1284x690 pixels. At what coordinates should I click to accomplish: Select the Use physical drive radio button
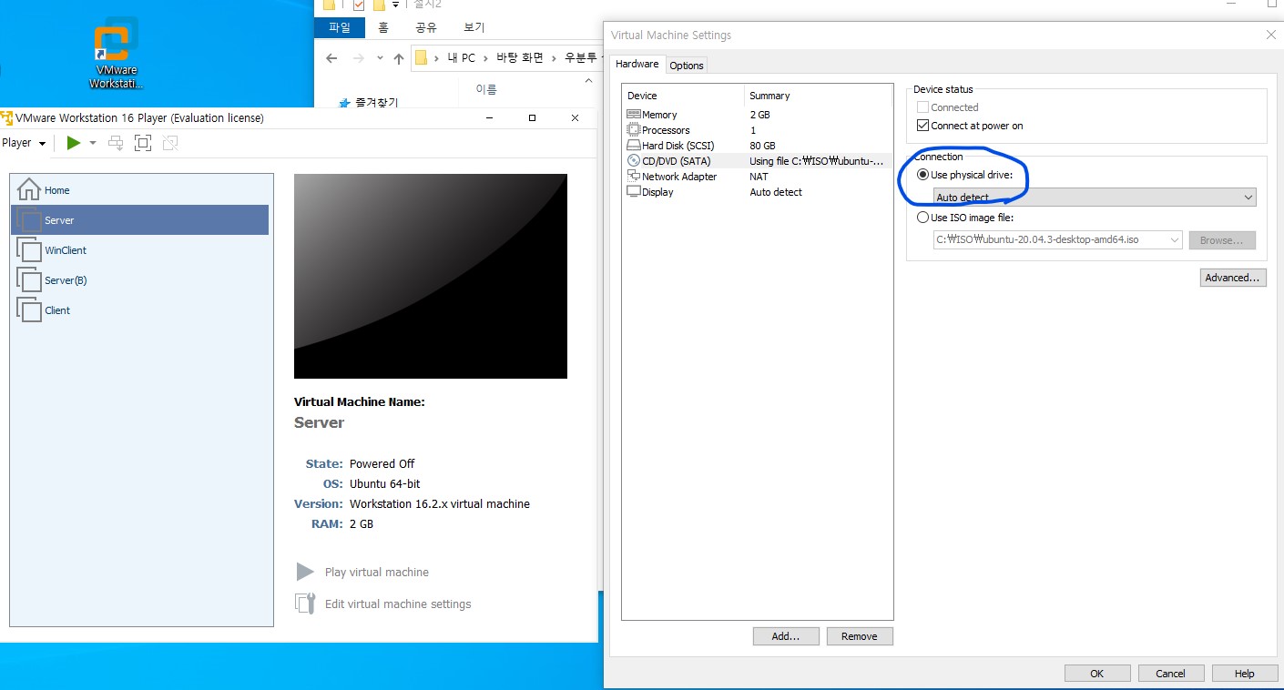tap(922, 175)
